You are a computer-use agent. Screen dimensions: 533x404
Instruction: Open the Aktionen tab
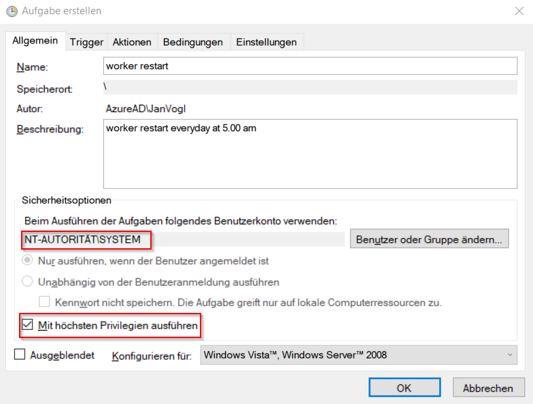click(132, 42)
